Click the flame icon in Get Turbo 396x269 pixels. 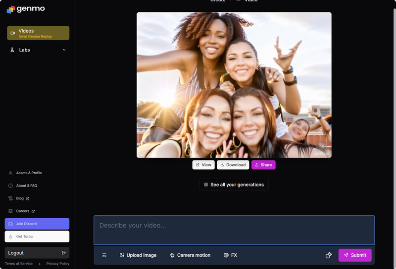(10, 236)
